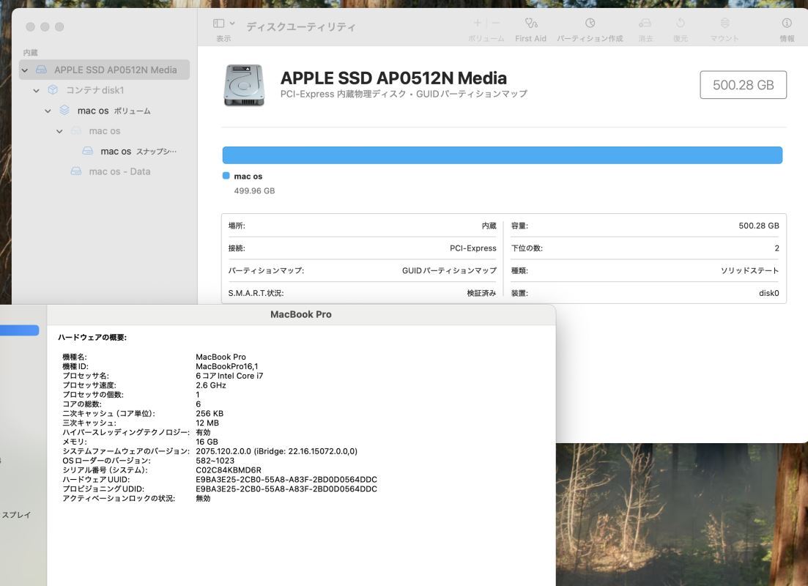Open the dropdown arrow beside the view icon
The width and height of the screenshot is (808, 586).
pos(232,23)
